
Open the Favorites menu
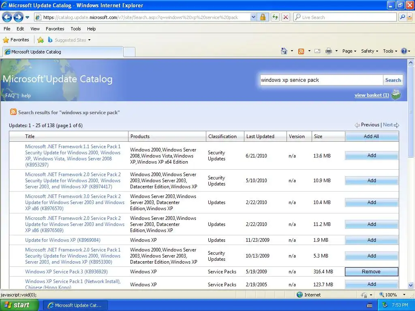pyautogui.click(x=55, y=29)
